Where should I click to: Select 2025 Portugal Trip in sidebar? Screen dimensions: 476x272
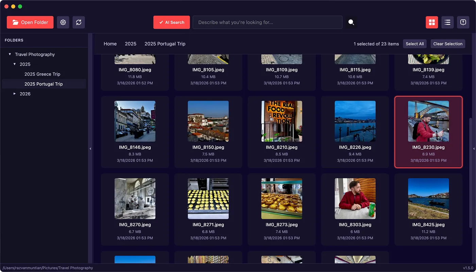[44, 84]
